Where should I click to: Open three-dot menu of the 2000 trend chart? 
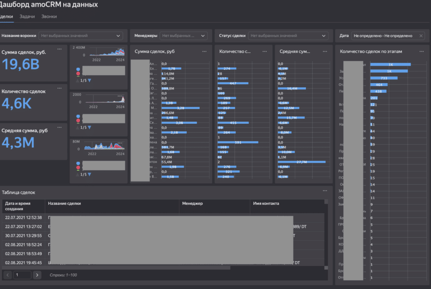(120, 96)
